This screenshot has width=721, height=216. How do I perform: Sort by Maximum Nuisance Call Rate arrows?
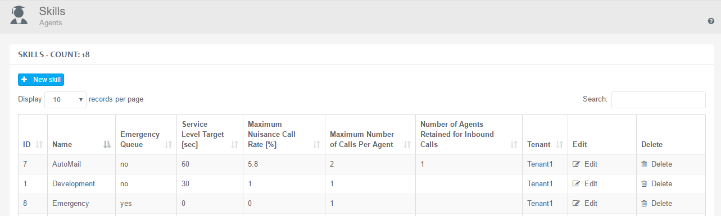[317, 144]
